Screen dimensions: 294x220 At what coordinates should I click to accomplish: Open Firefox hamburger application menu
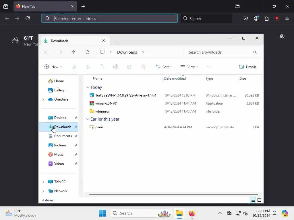287,18
